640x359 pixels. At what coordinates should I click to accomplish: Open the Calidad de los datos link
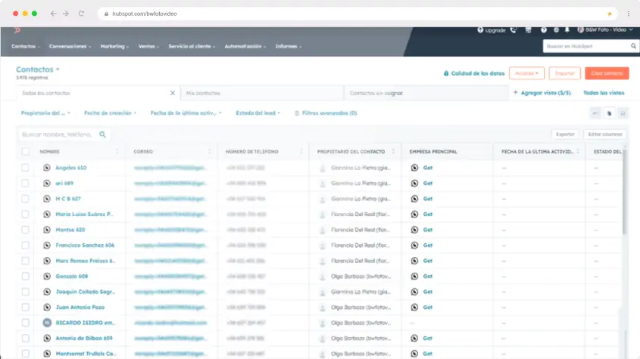pyautogui.click(x=473, y=73)
